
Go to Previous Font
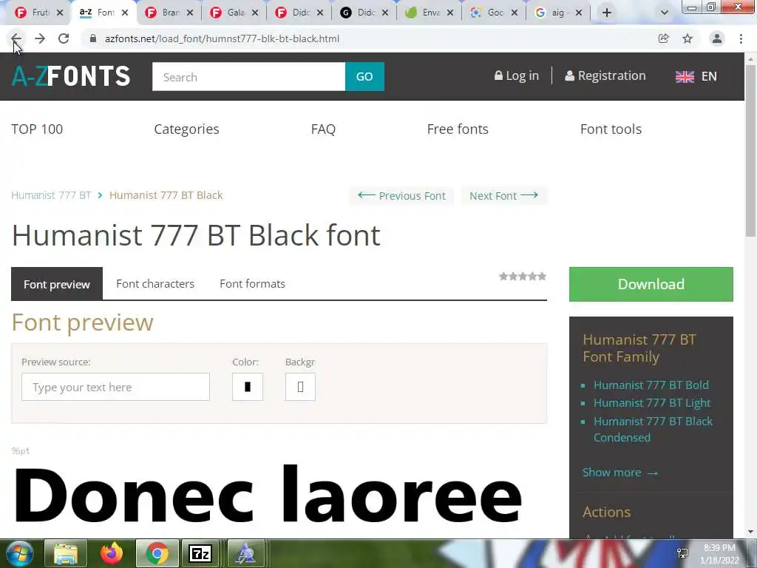click(x=401, y=195)
